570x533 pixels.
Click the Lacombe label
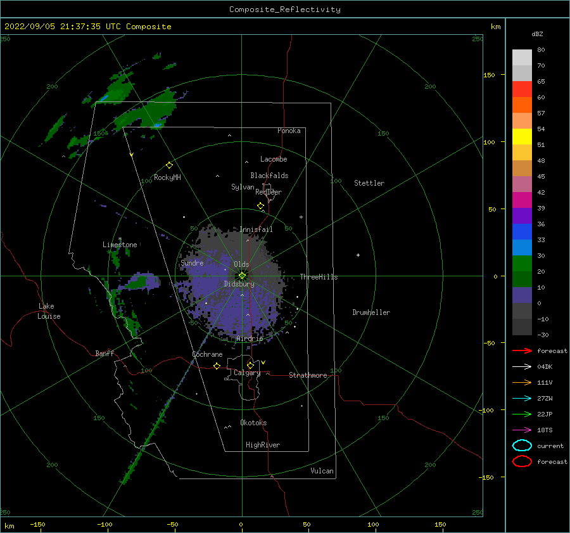pos(274,159)
